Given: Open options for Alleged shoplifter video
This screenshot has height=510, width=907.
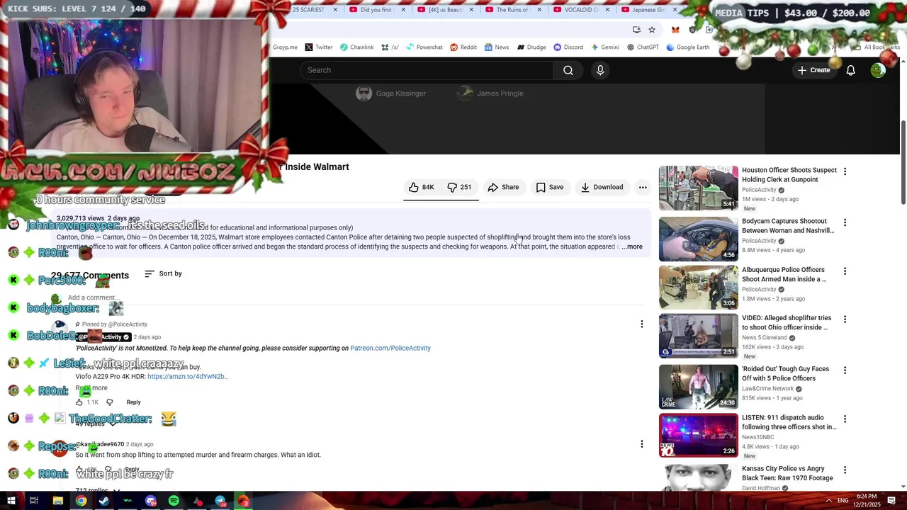Looking at the screenshot, I should [845, 319].
